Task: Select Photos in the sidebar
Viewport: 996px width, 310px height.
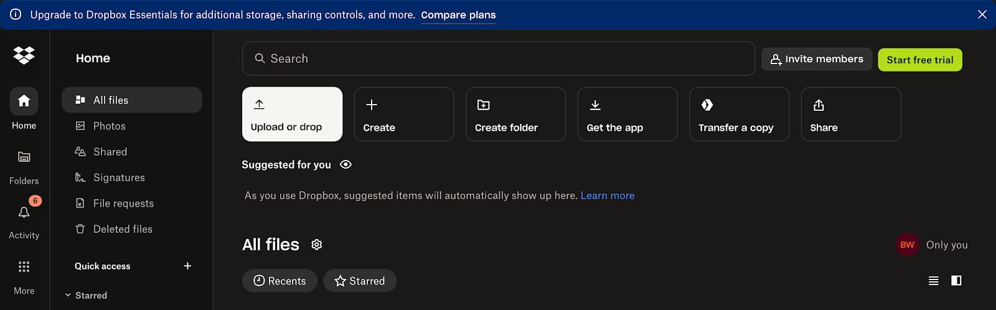Action: pyautogui.click(x=110, y=126)
